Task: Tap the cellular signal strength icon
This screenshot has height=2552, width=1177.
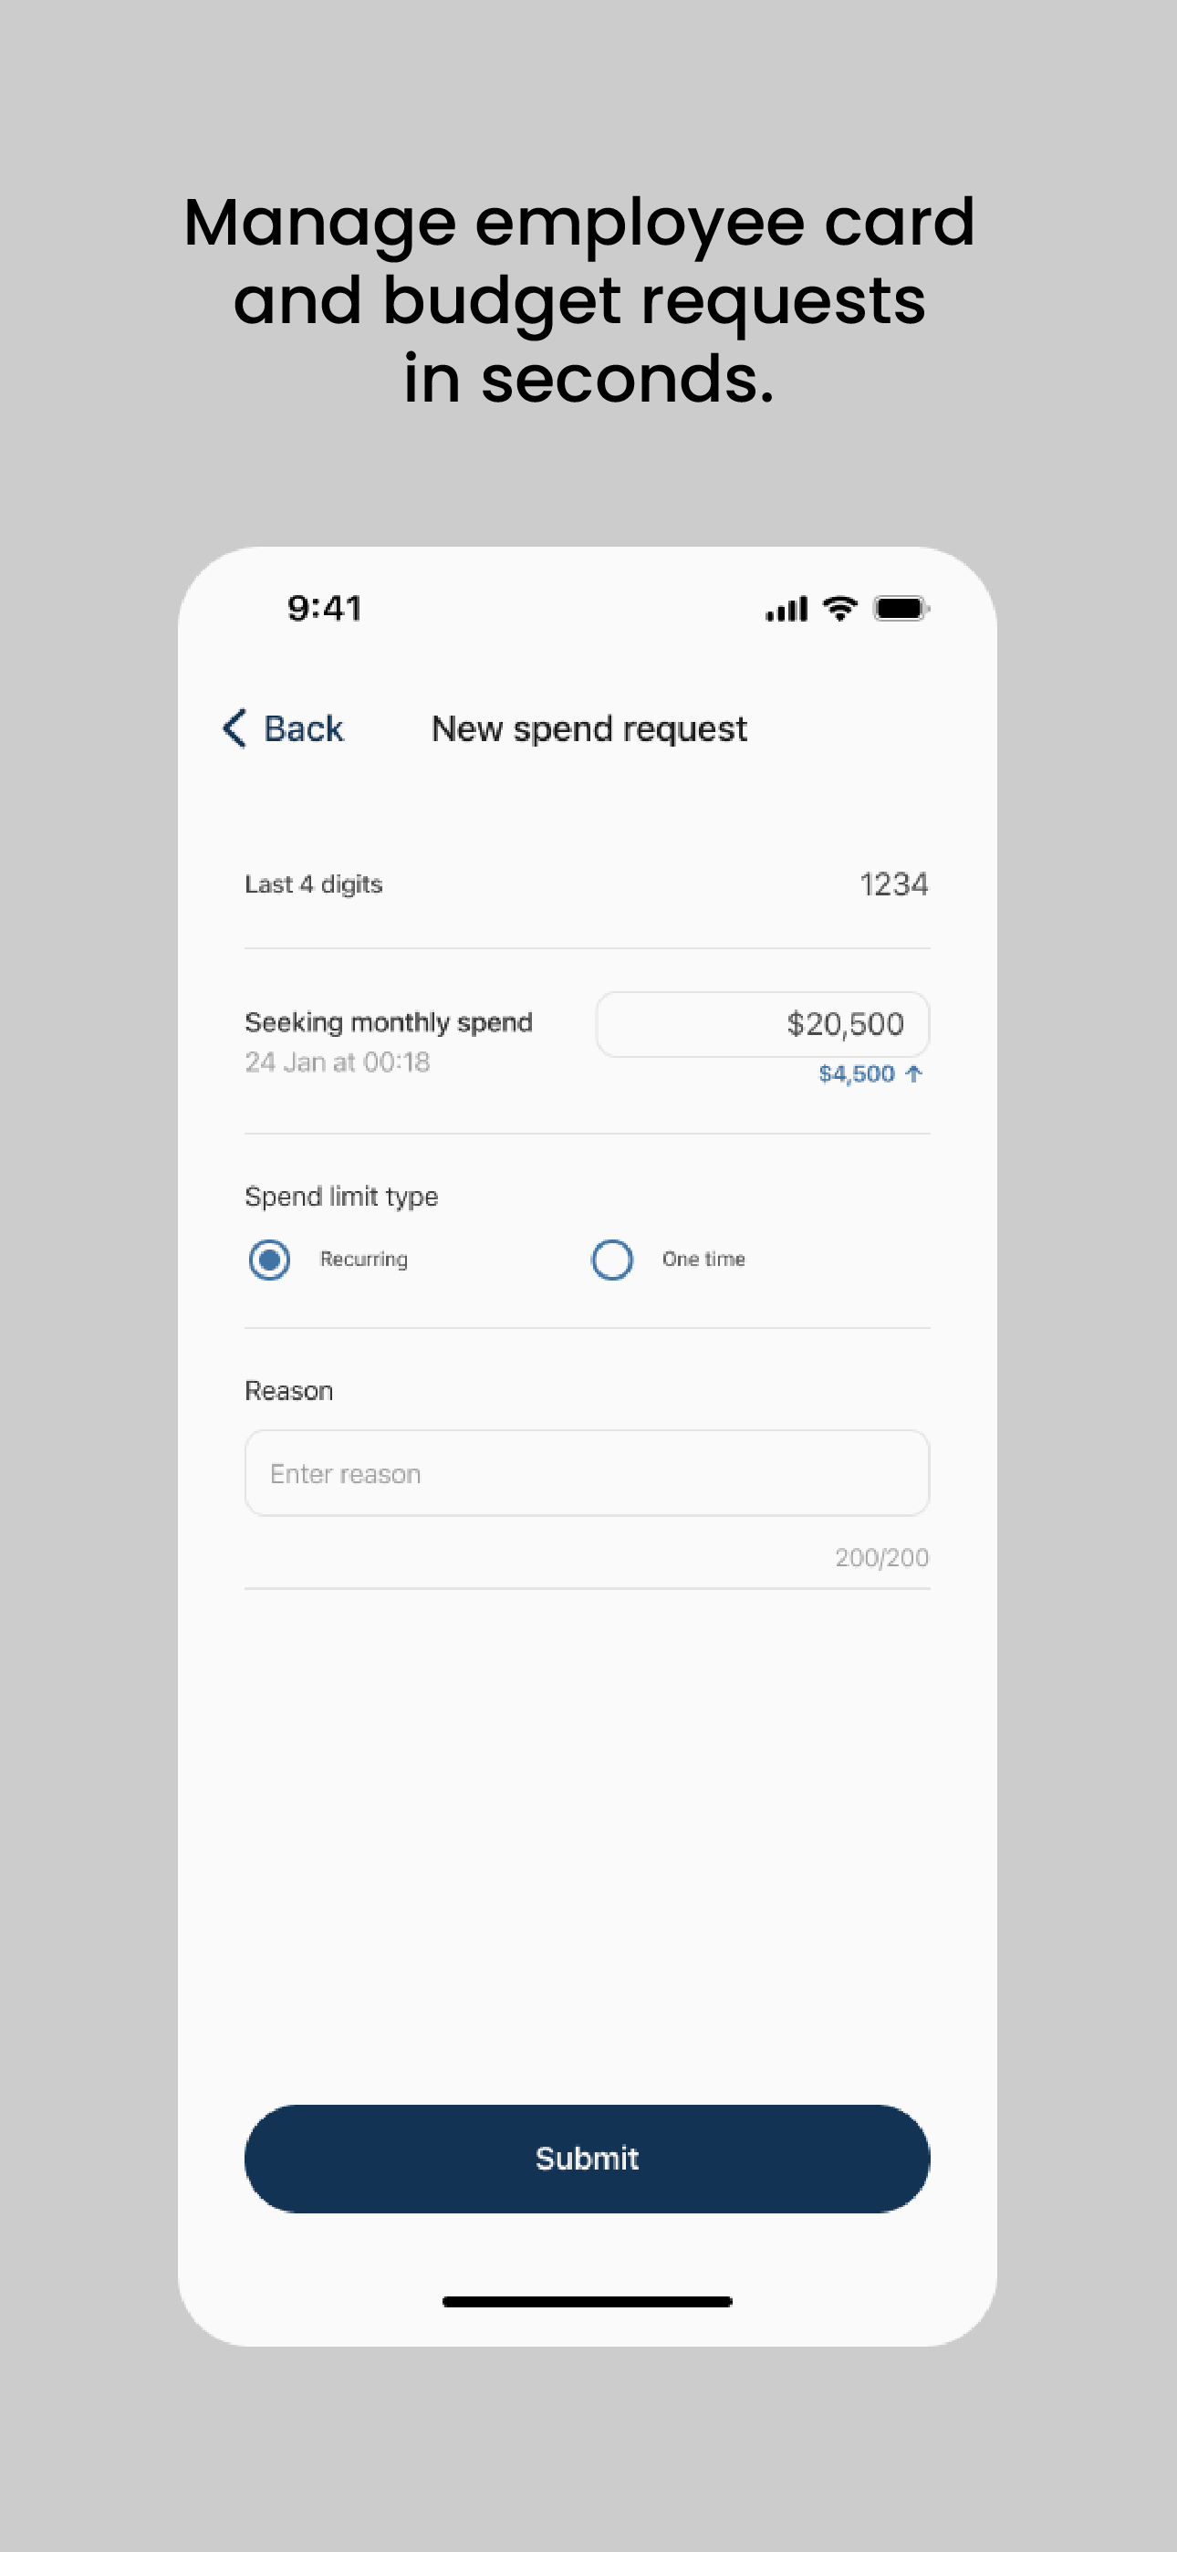Action: click(x=786, y=608)
